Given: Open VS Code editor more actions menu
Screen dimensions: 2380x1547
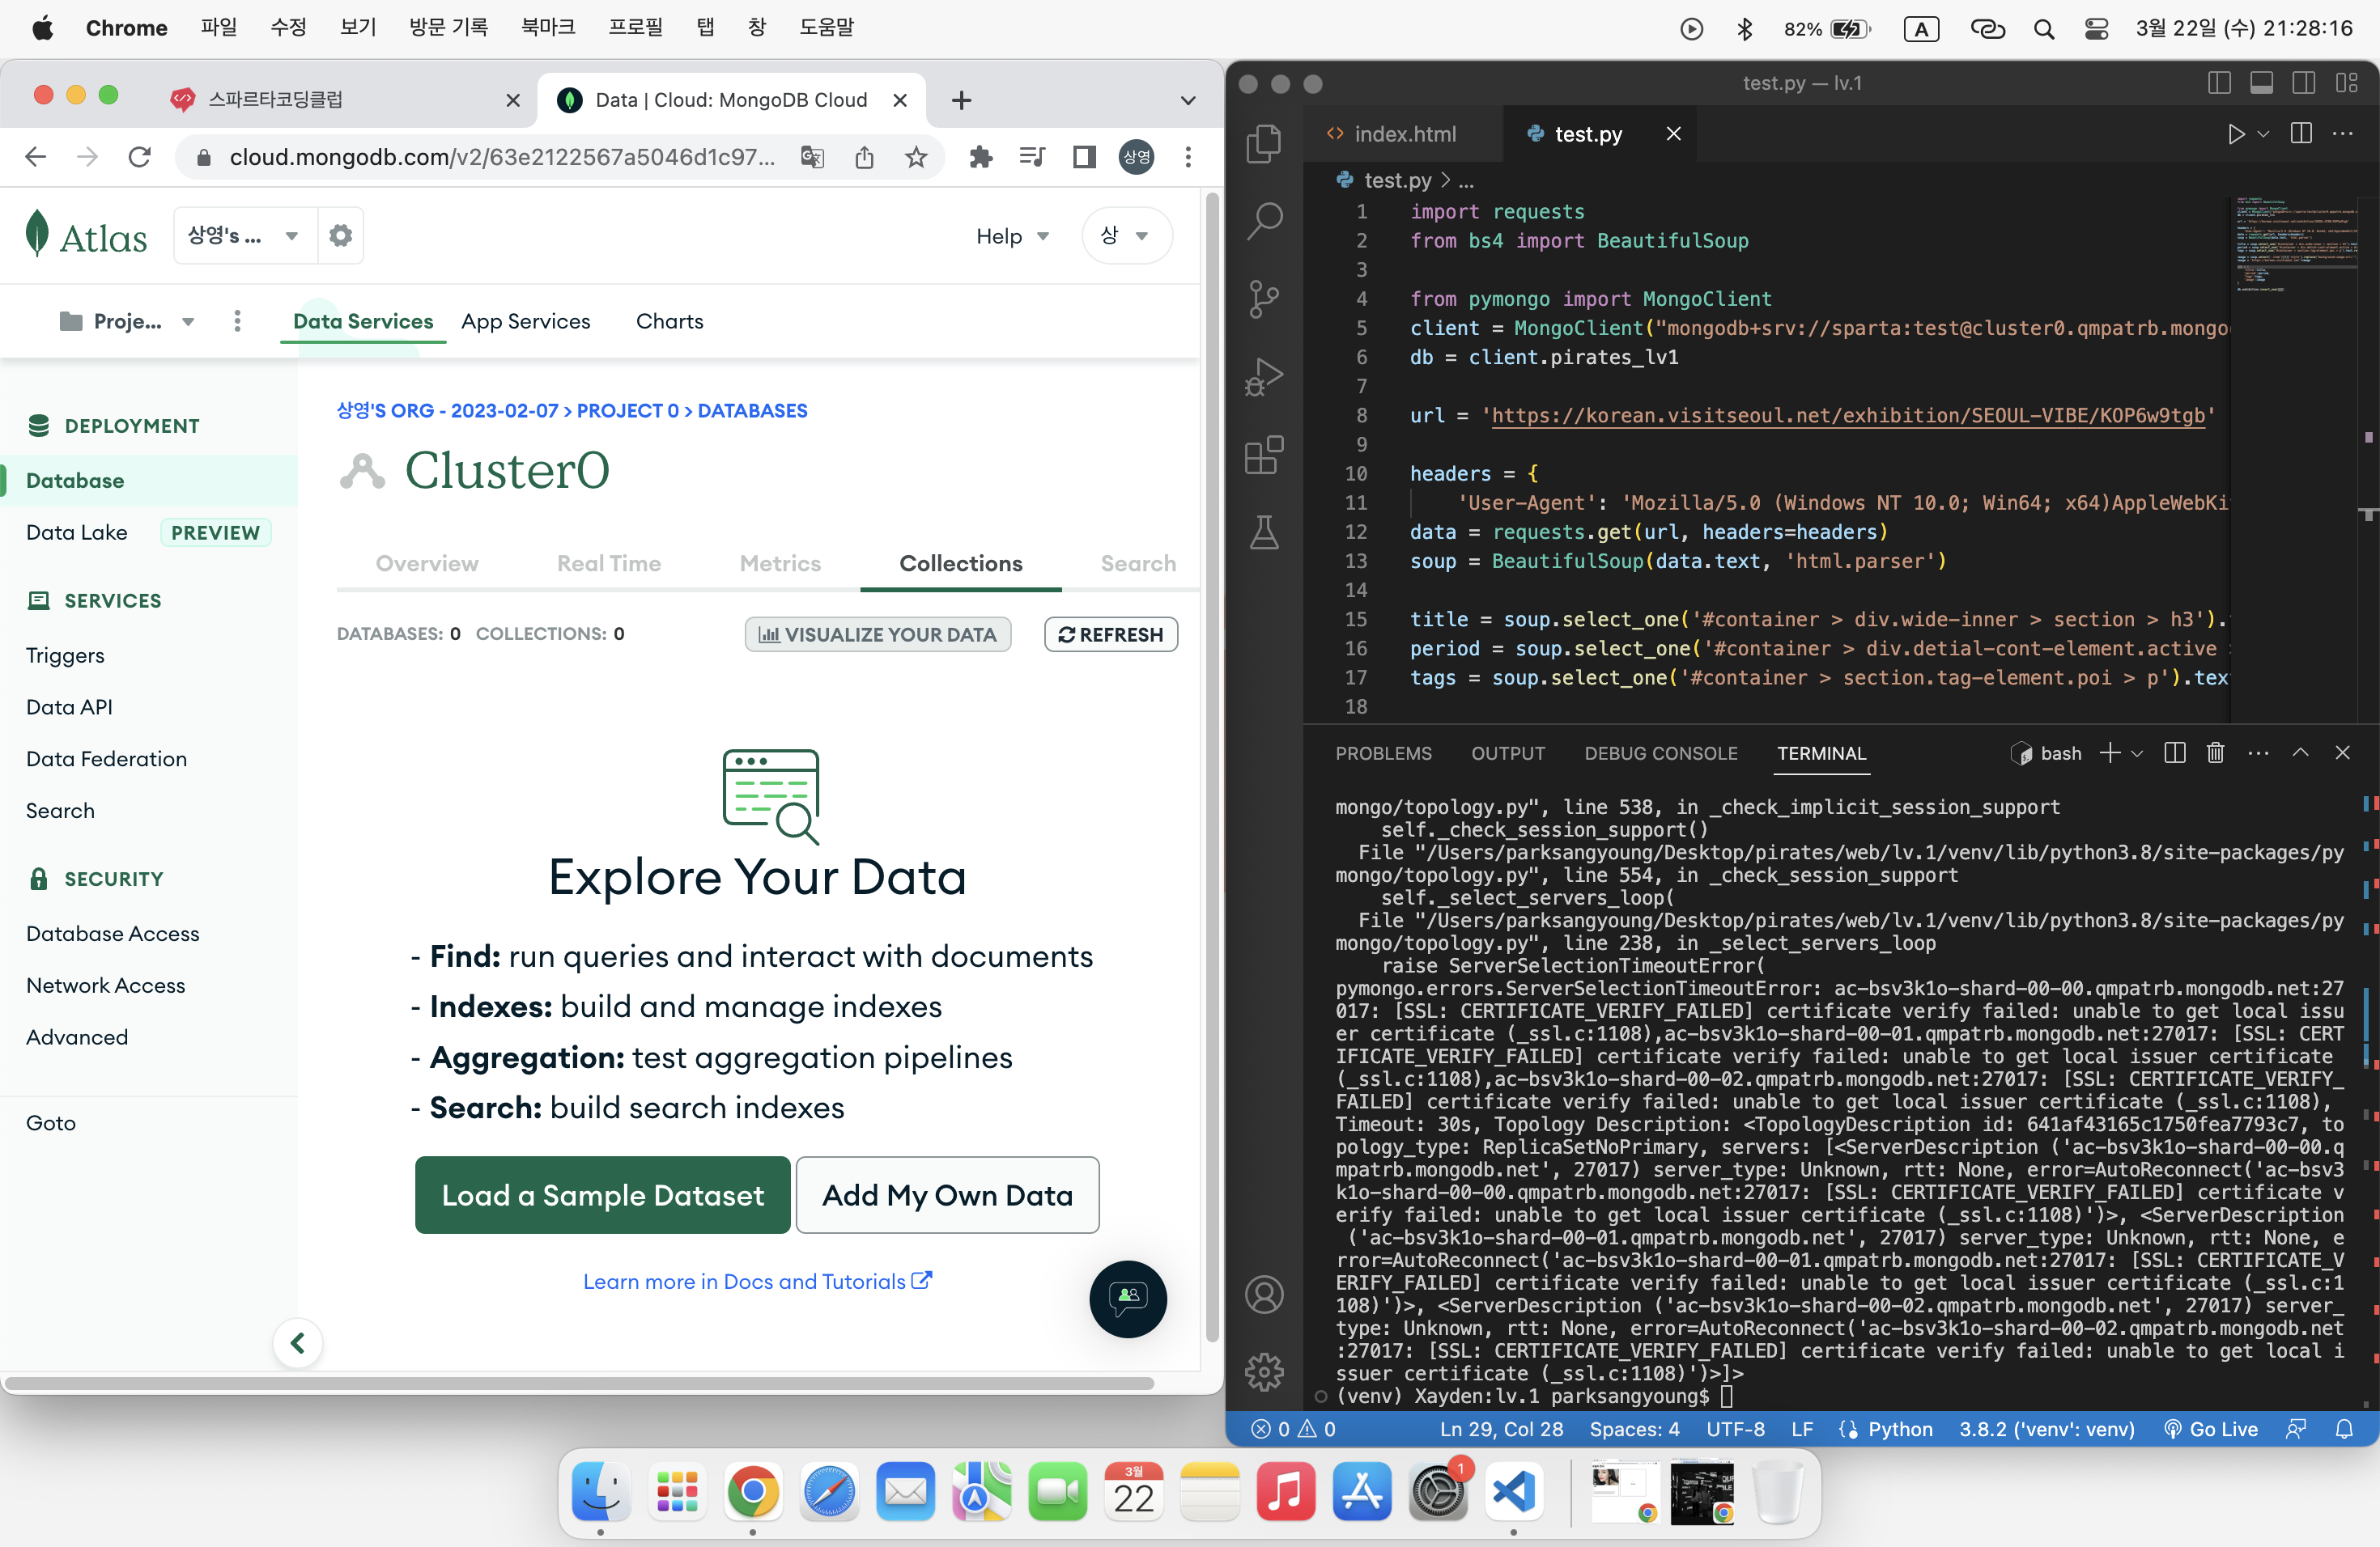Looking at the screenshot, I should (x=2343, y=134).
